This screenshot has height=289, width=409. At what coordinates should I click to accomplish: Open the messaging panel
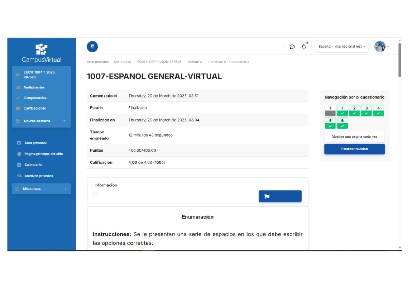292,47
